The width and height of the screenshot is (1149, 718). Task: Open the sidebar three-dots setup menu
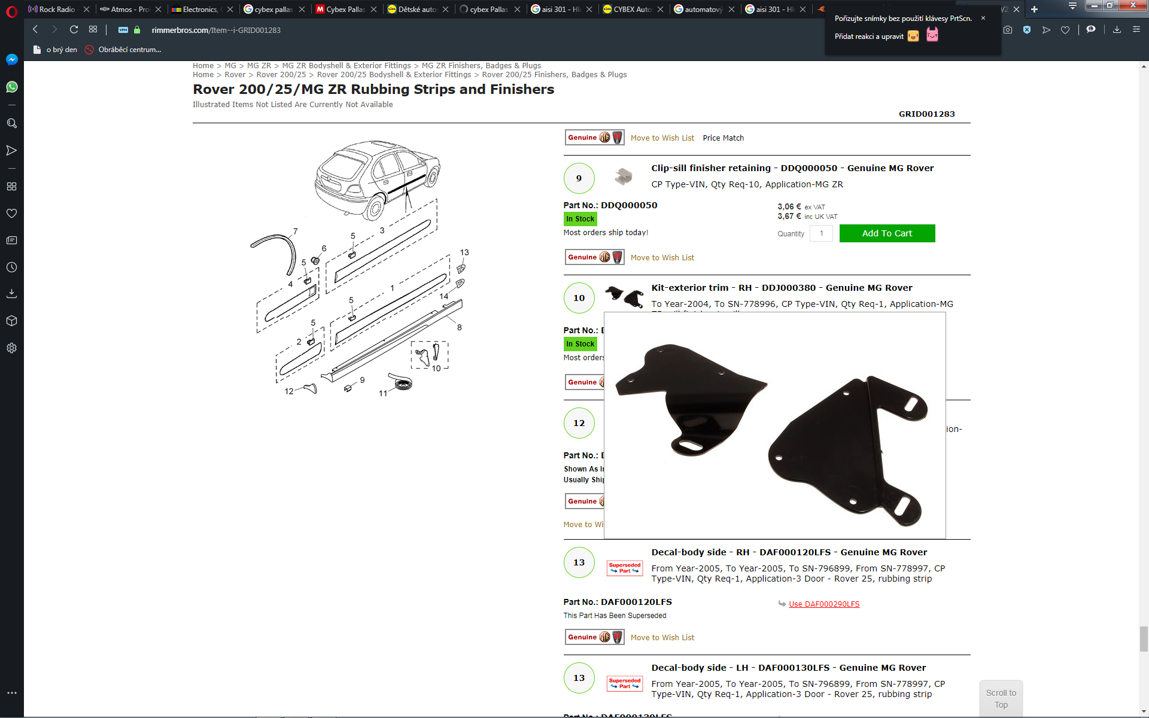coord(11,693)
